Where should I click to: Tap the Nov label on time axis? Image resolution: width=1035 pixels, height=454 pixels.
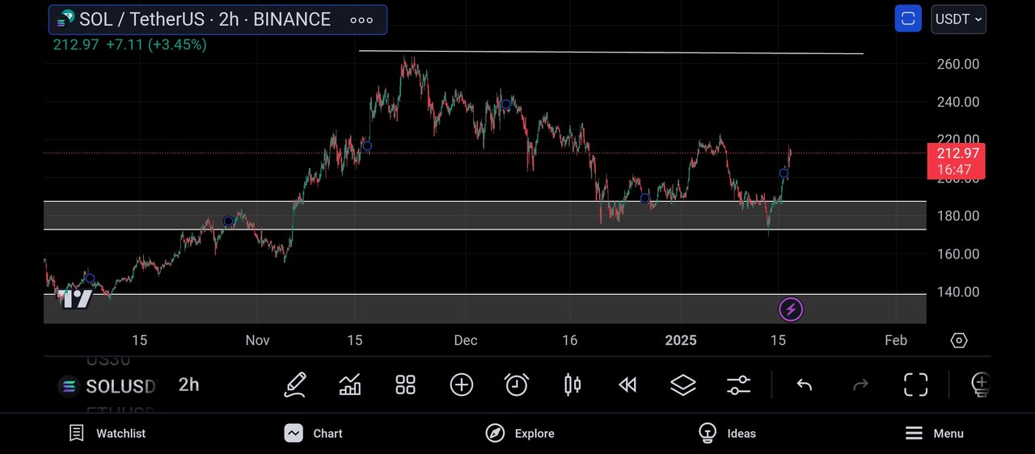point(258,340)
